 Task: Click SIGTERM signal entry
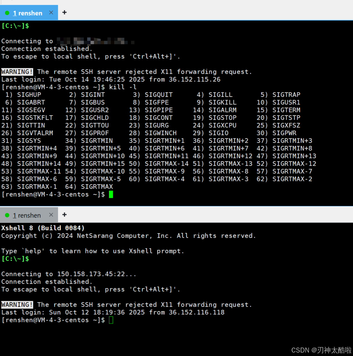tap(286, 110)
